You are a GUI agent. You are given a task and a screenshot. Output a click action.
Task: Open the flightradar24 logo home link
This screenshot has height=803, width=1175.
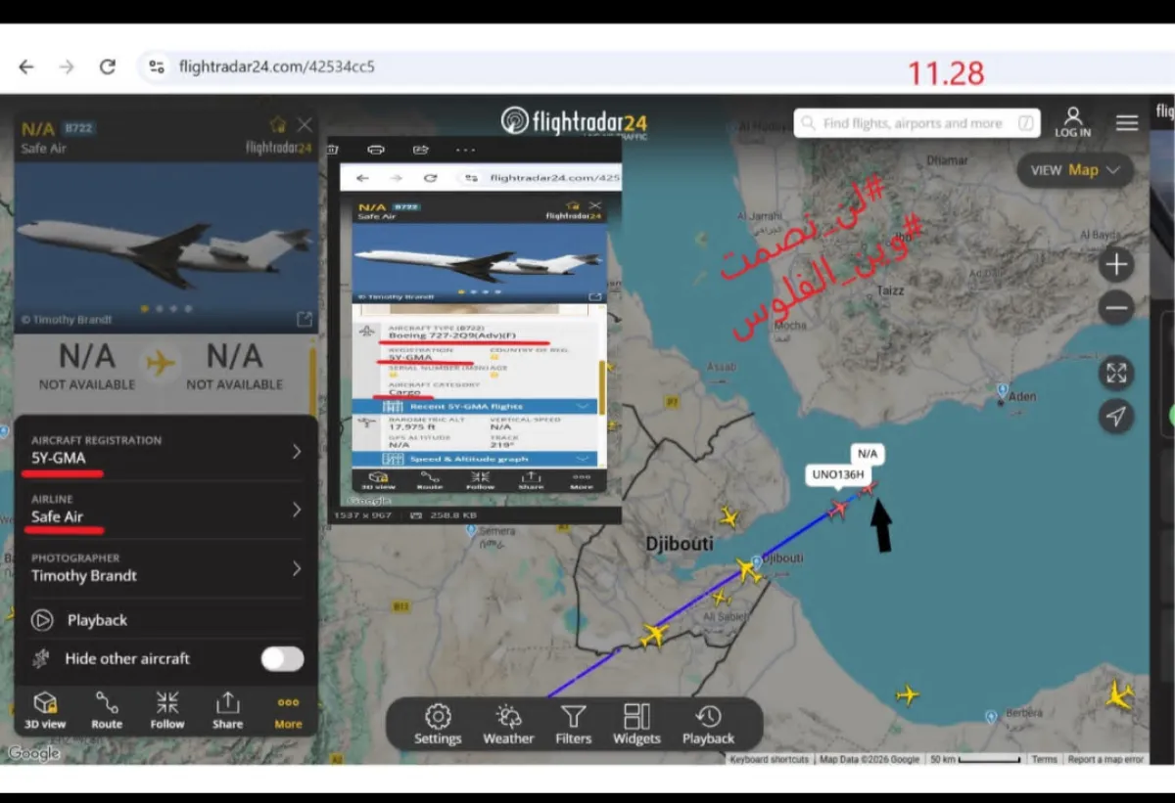[x=574, y=121]
